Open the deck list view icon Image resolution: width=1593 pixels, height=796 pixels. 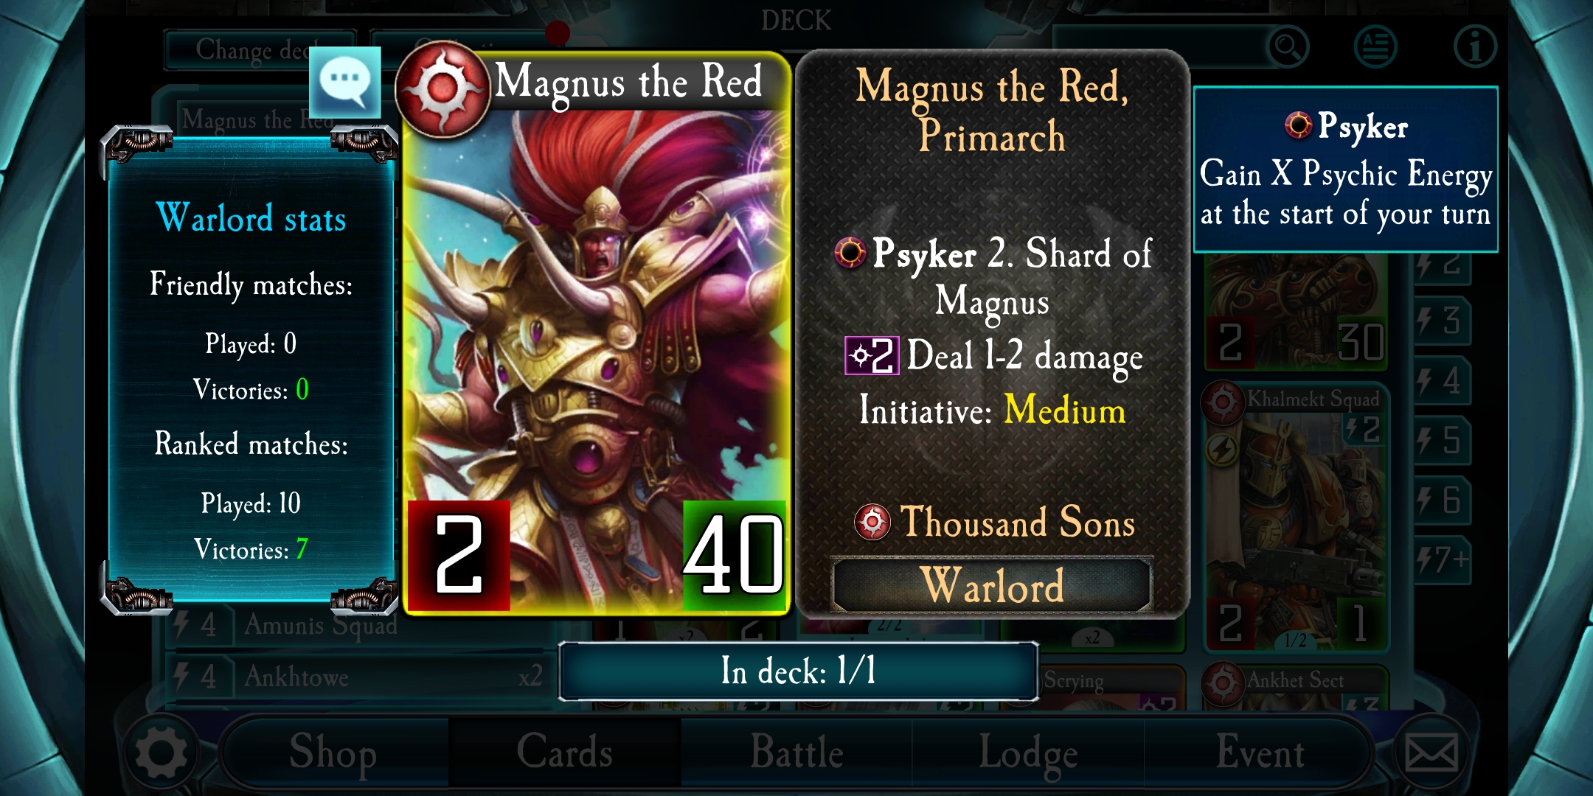1375,47
